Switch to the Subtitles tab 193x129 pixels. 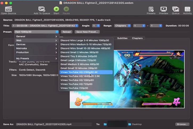tap(122, 38)
